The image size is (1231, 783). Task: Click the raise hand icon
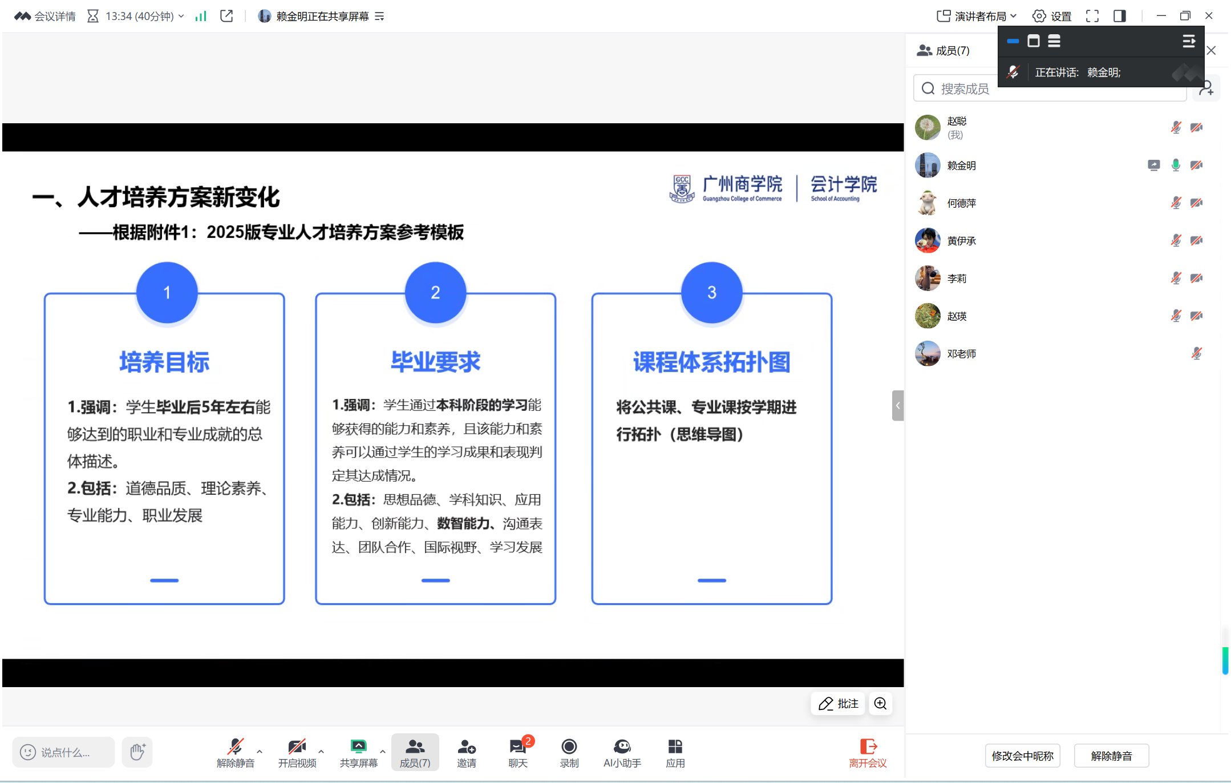[137, 752]
